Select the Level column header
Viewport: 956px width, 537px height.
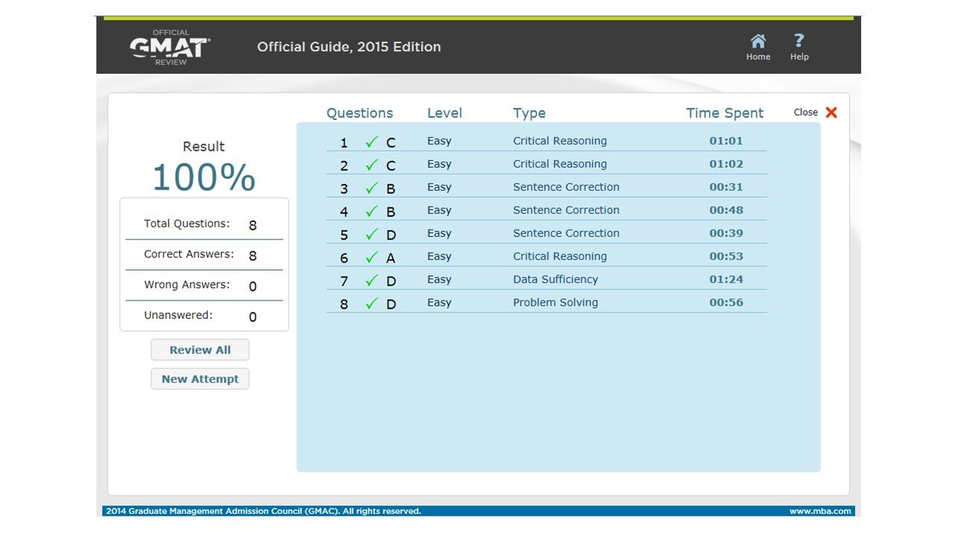point(444,113)
